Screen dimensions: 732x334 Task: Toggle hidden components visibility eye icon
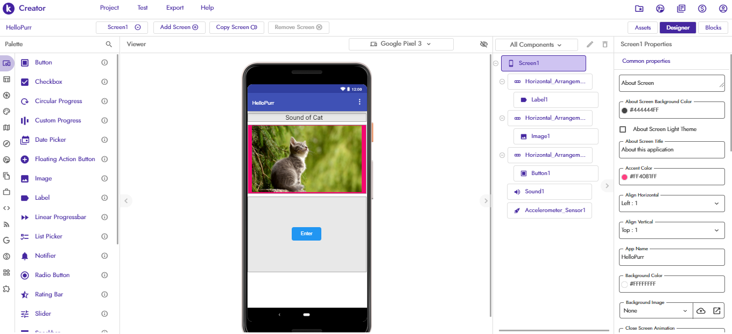click(x=483, y=44)
